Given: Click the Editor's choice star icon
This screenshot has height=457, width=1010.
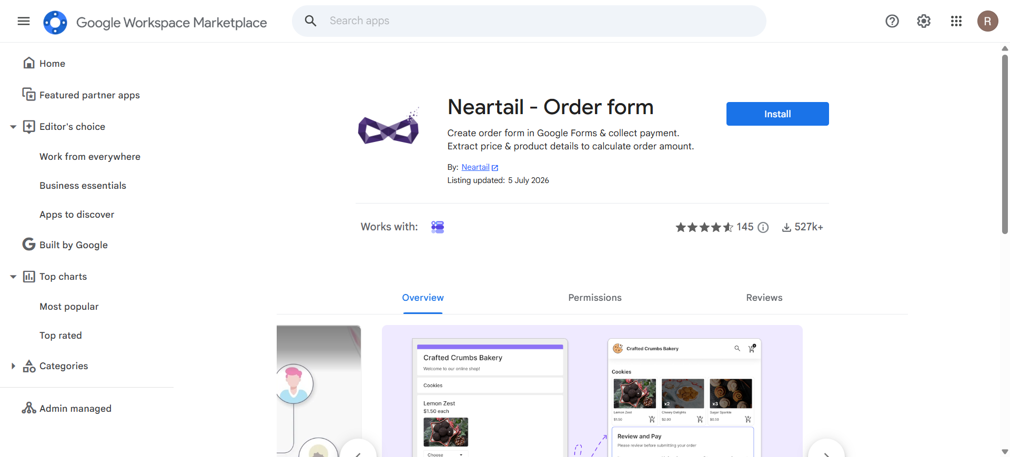Looking at the screenshot, I should [29, 126].
